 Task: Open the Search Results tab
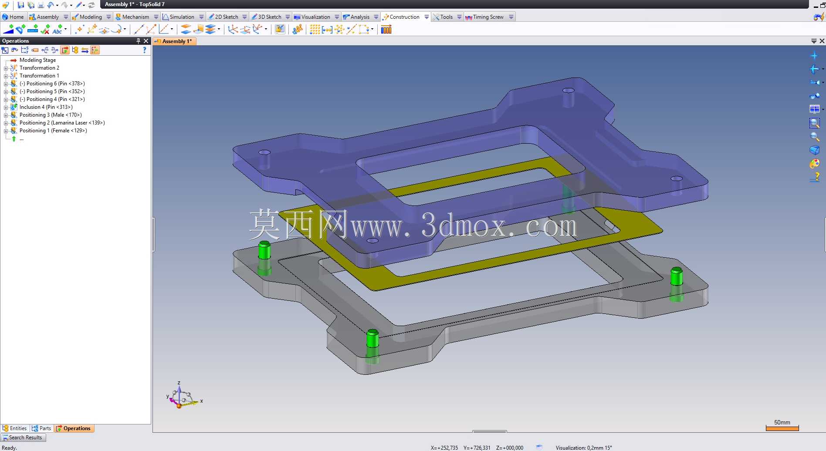(22, 438)
